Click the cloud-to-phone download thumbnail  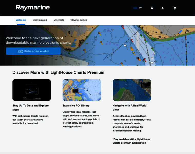coord(32,90)
